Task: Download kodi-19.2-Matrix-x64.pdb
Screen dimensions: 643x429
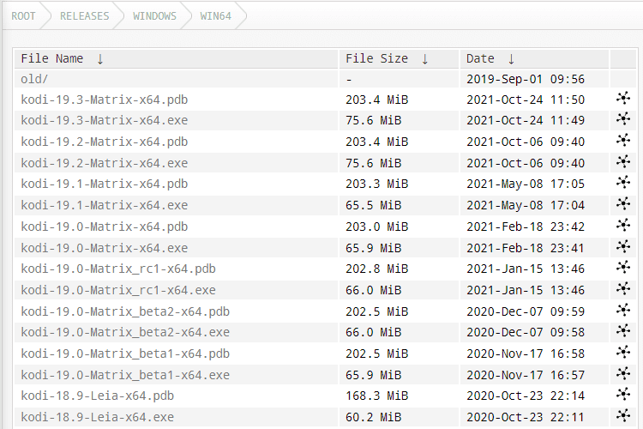Action: tap(104, 142)
